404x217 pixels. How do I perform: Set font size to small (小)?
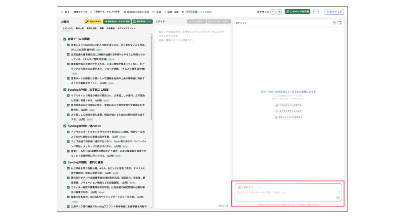tap(273, 12)
